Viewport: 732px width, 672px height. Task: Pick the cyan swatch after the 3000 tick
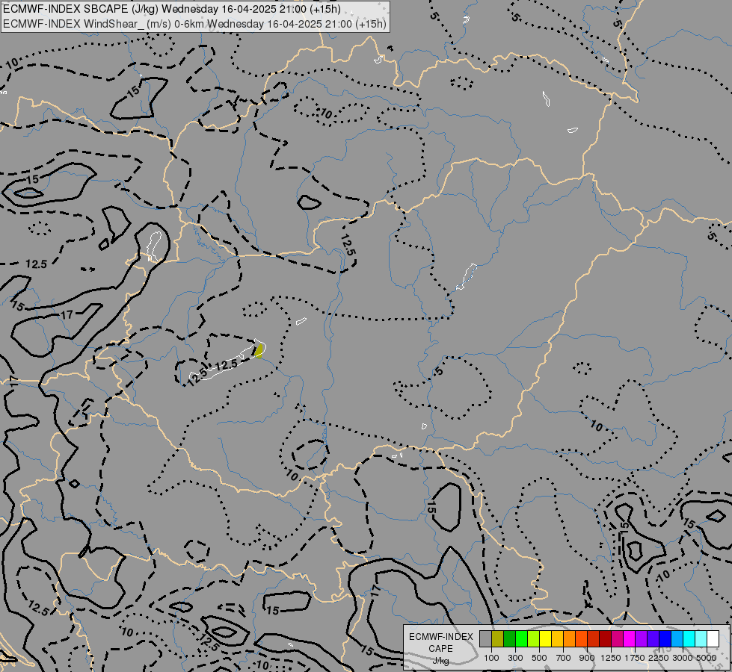click(689, 638)
